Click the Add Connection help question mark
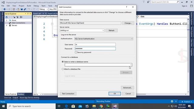Screen dimensions: 194x109 (x=126, y=7)
